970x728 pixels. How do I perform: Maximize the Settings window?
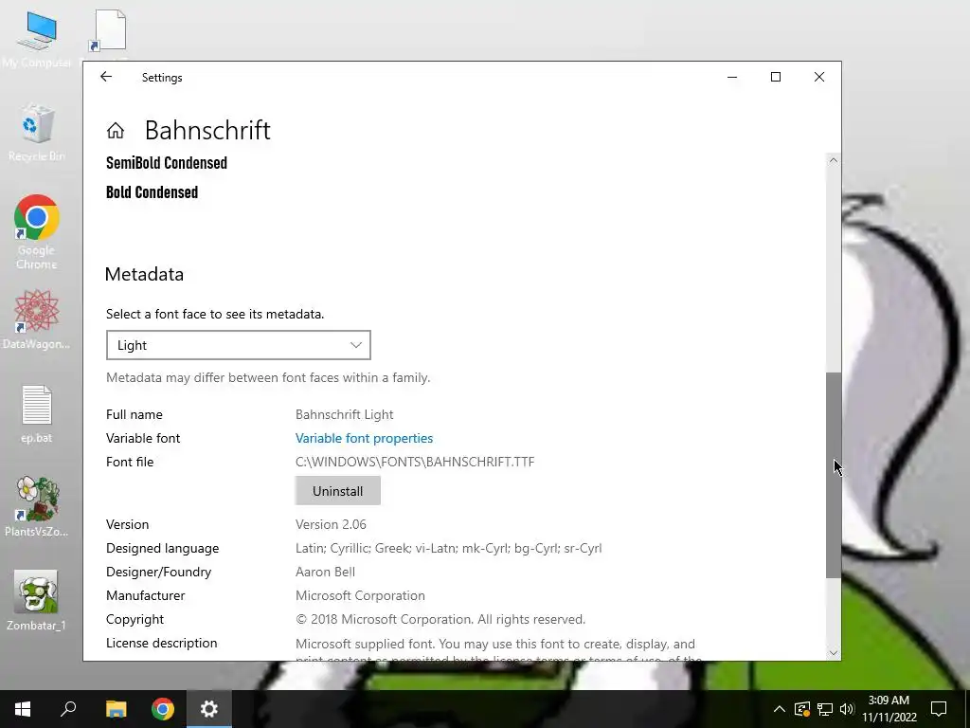776,77
